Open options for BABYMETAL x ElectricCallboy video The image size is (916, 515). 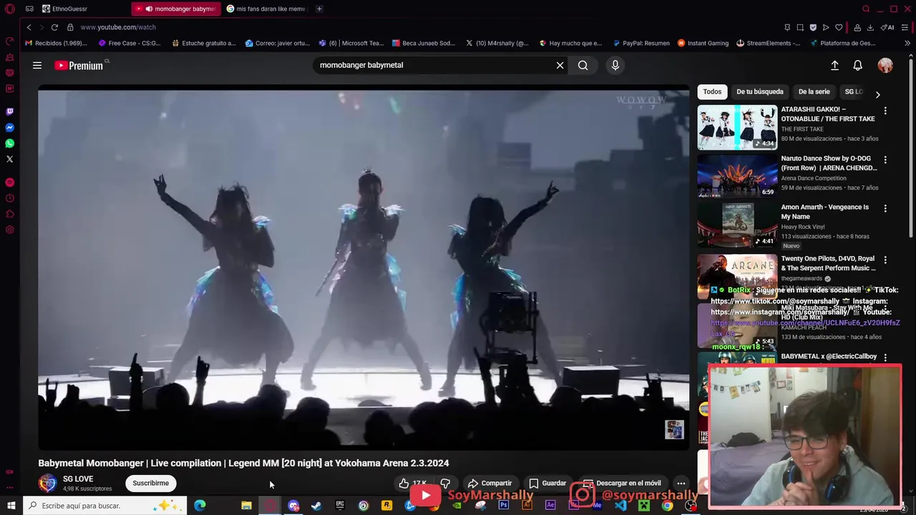click(885, 357)
